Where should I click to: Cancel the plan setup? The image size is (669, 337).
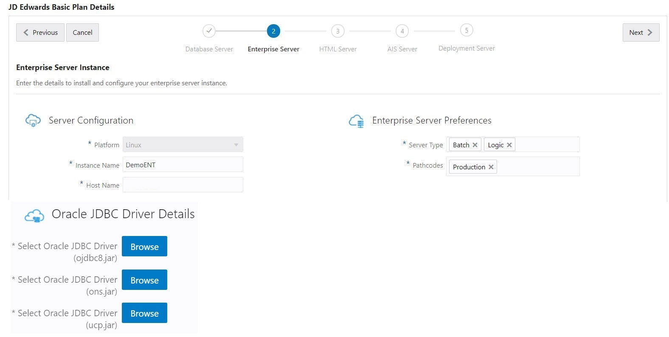coord(82,32)
